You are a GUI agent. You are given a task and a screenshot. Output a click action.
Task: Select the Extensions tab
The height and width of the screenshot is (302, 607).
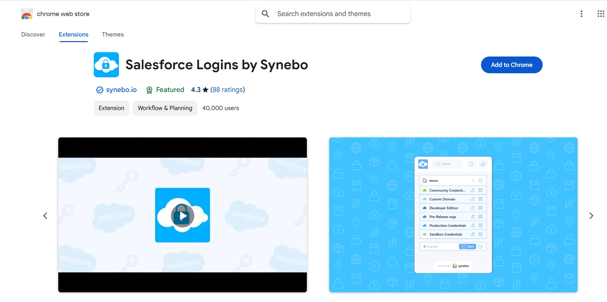[73, 34]
